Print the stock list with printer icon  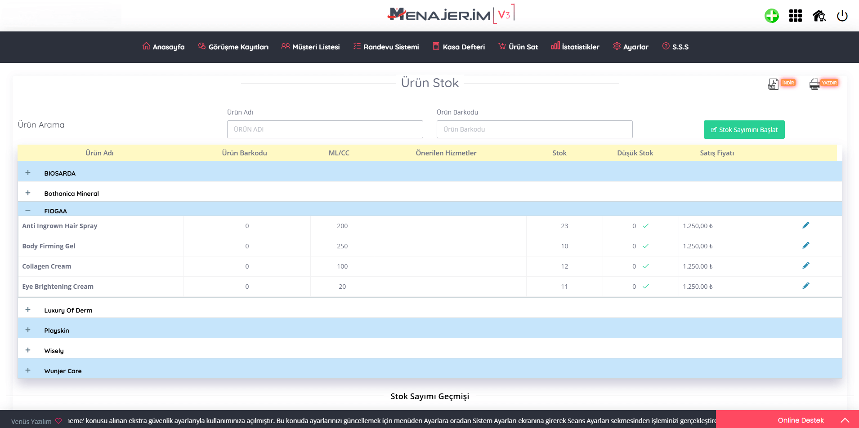pos(823,84)
